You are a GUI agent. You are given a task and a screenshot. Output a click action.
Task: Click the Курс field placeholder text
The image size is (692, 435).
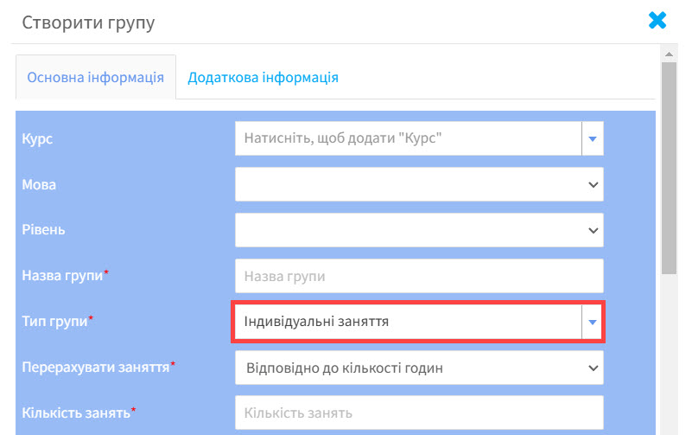pos(343,138)
